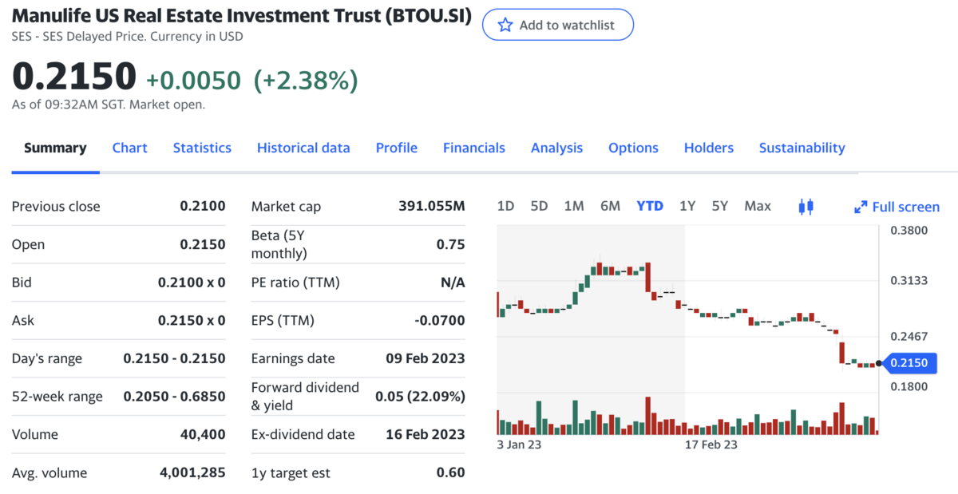Set chart range to 1M
Image resolution: width=958 pixels, height=494 pixels.
point(574,206)
